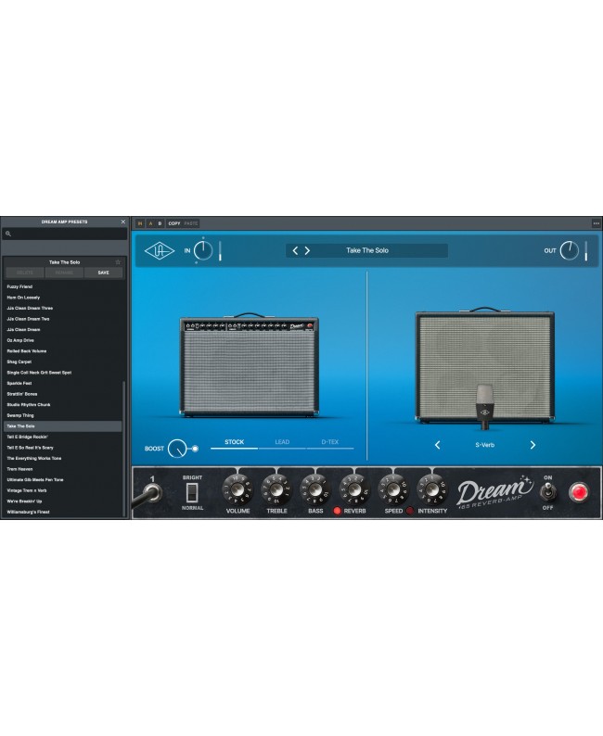Select the JJs Clean Dream Three preset
The image size is (603, 736).
[62, 309]
